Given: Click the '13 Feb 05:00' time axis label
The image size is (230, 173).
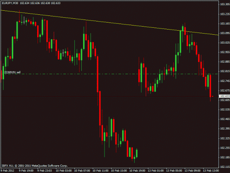Looking at the screenshot, I should point(174,171).
